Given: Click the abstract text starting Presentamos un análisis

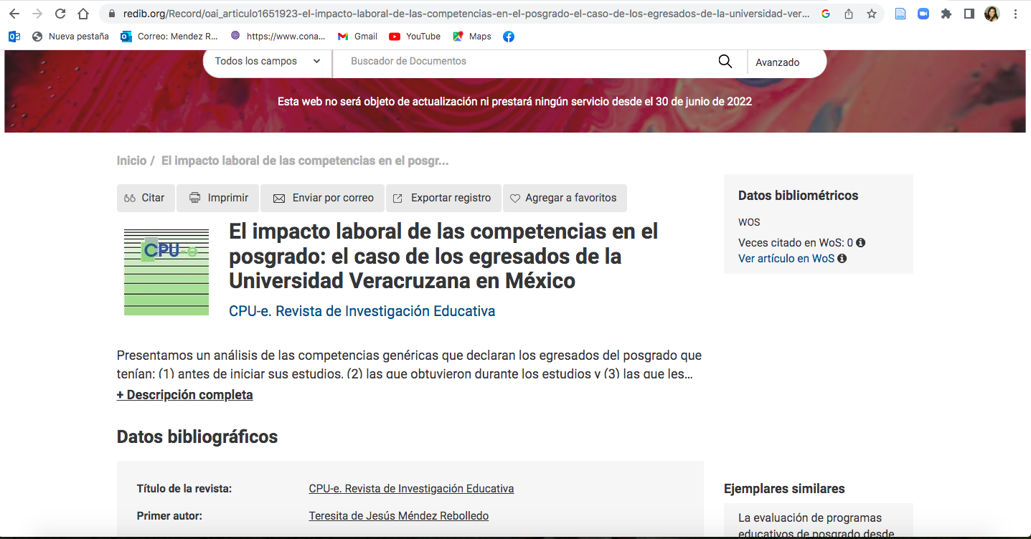Looking at the screenshot, I should pos(409,365).
